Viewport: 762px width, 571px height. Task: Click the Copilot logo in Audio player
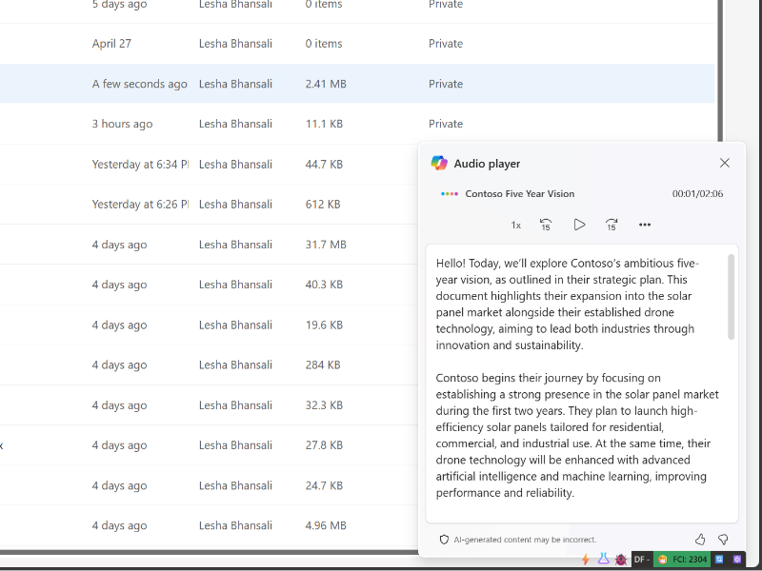click(439, 163)
